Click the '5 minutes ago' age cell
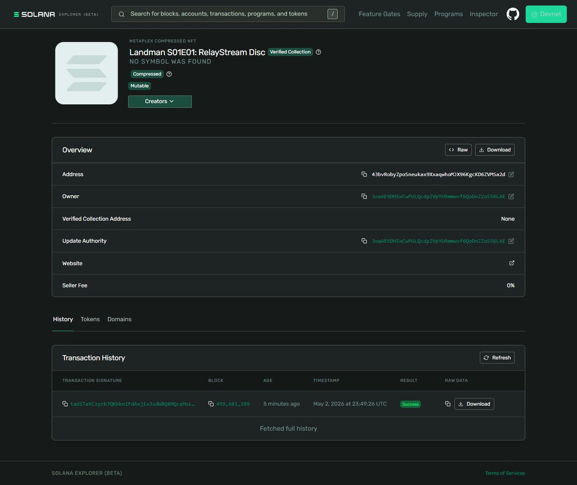The height and width of the screenshot is (485, 577). click(x=281, y=404)
